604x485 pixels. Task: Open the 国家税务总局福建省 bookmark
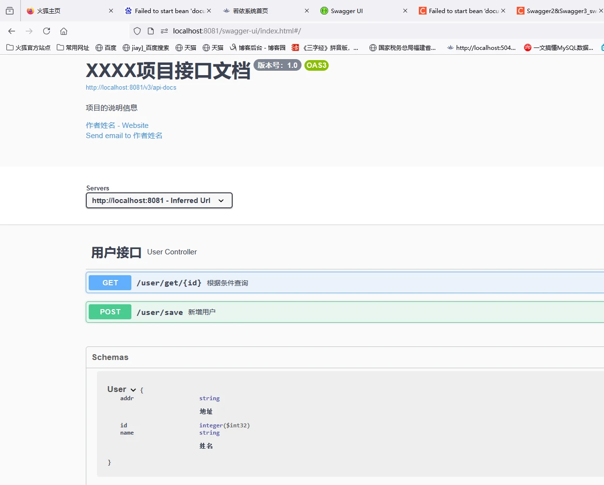pos(403,47)
